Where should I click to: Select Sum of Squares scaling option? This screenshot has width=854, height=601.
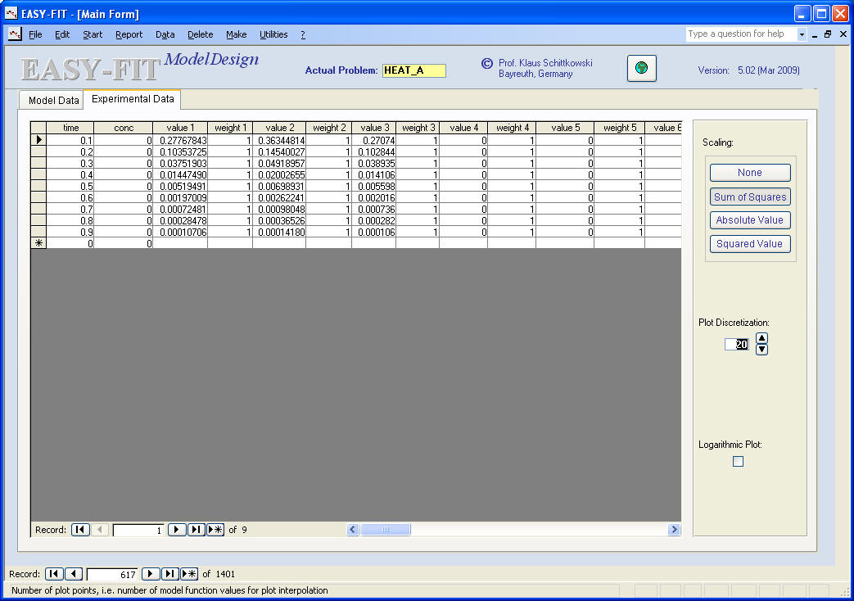pos(749,197)
